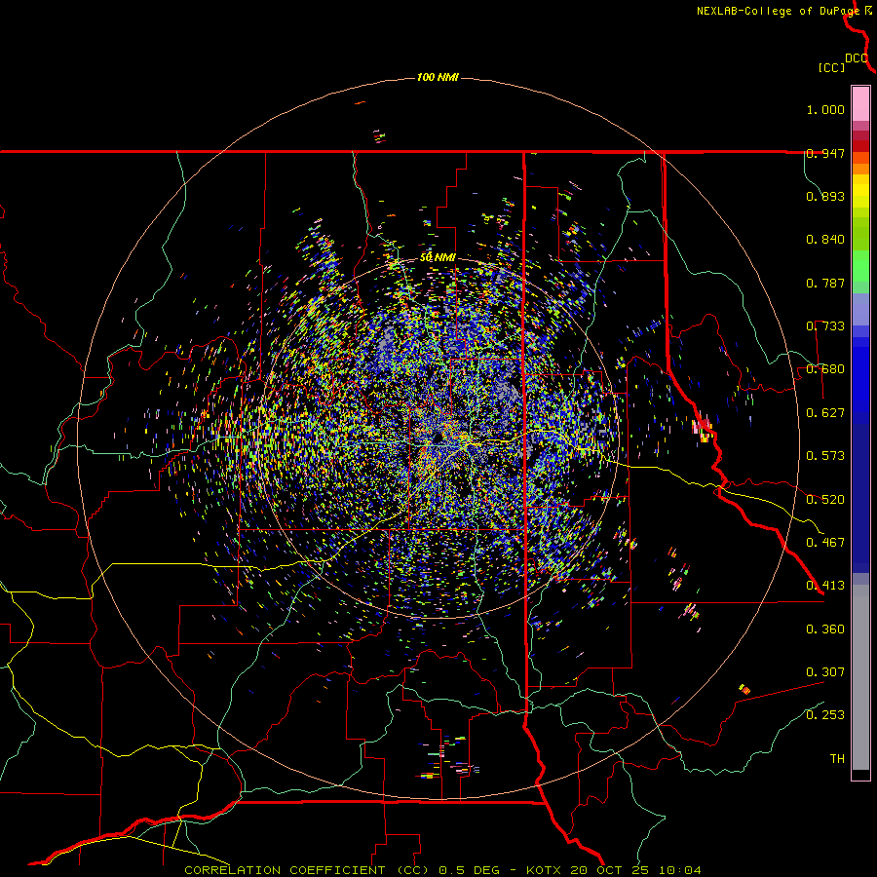The width and height of the screenshot is (877, 877).
Task: Click the 100 NMI range ring label
Action: click(438, 77)
